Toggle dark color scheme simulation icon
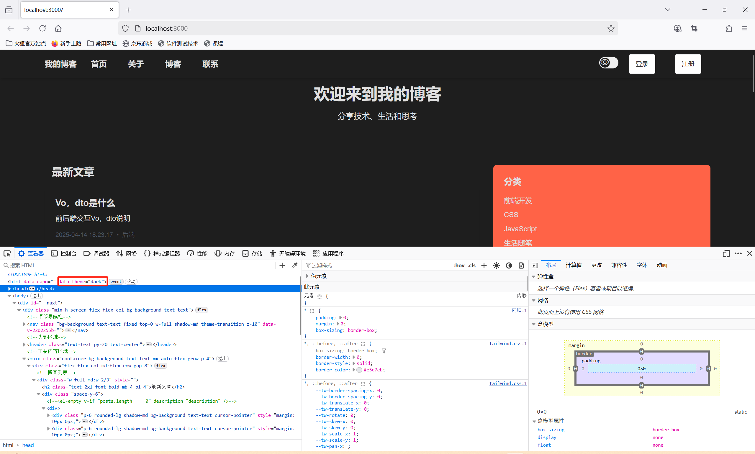Viewport: 755px width, 454px height. [509, 265]
